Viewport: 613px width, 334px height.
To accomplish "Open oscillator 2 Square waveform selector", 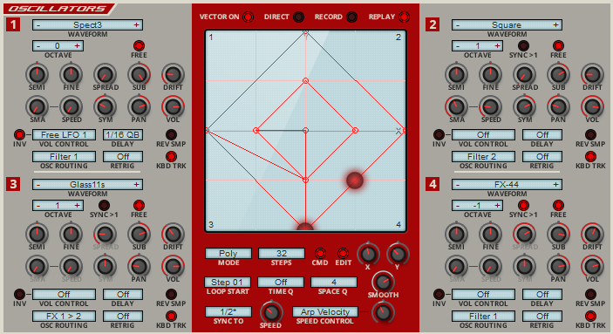I will pyautogui.click(x=507, y=25).
